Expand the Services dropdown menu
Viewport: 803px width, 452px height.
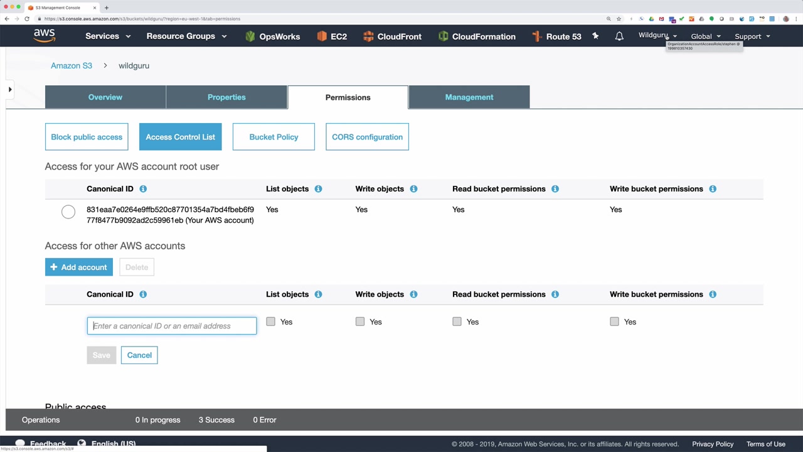click(x=108, y=36)
